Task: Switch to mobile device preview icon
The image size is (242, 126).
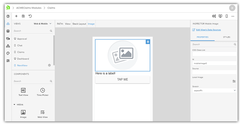Action: click(227, 16)
